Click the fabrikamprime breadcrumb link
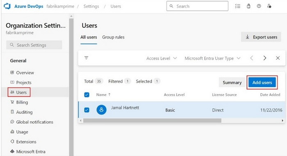The image size is (287, 156). point(60,6)
